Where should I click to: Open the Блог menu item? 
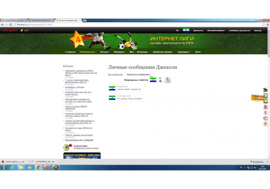(198, 52)
